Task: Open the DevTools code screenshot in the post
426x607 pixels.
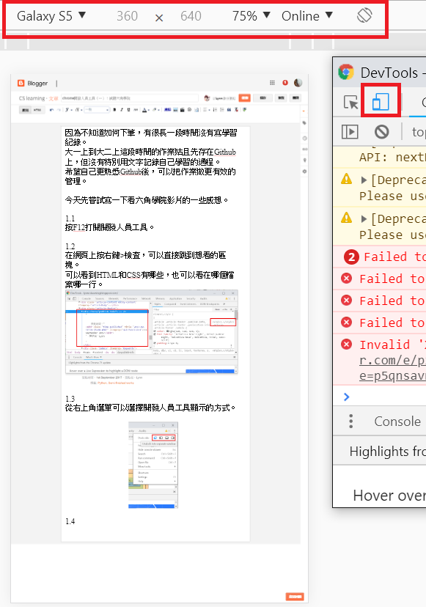Action: [x=152, y=331]
